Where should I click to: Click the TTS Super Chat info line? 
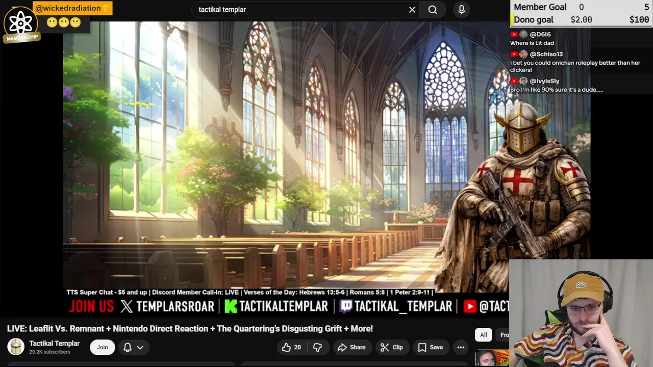point(249,293)
